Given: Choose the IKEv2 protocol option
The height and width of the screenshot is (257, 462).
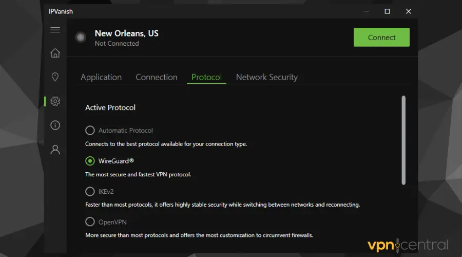Looking at the screenshot, I should [x=90, y=191].
